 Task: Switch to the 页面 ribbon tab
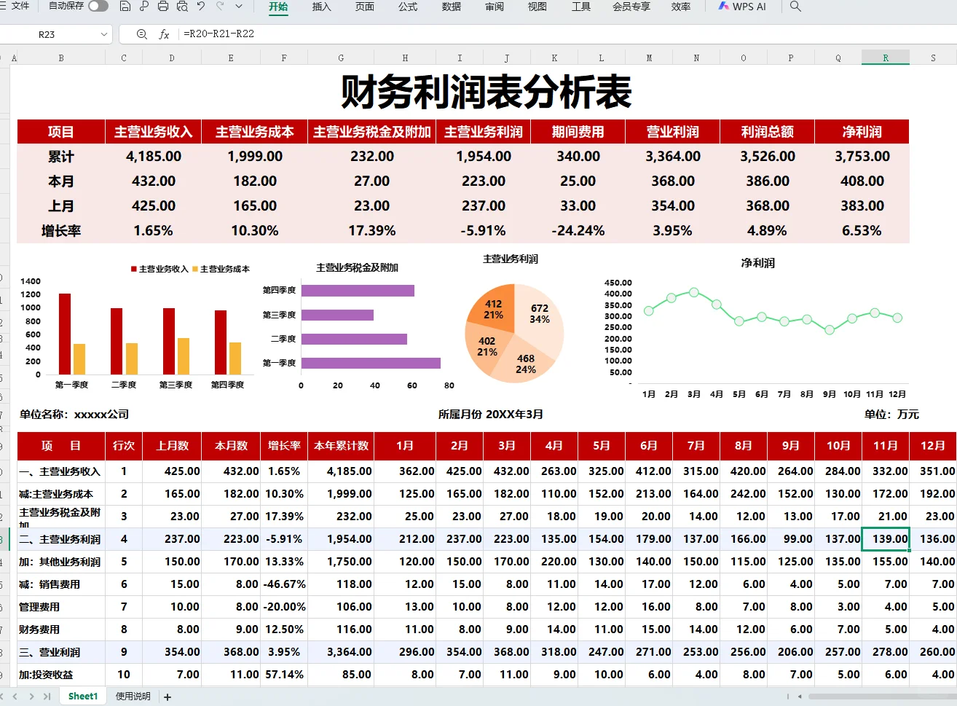coord(365,7)
